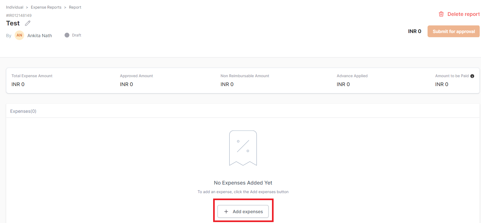
Task: Click the Total Expense Amount value
Action: tap(18, 84)
